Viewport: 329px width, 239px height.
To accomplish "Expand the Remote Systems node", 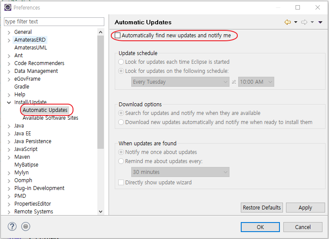I will coord(9,212).
